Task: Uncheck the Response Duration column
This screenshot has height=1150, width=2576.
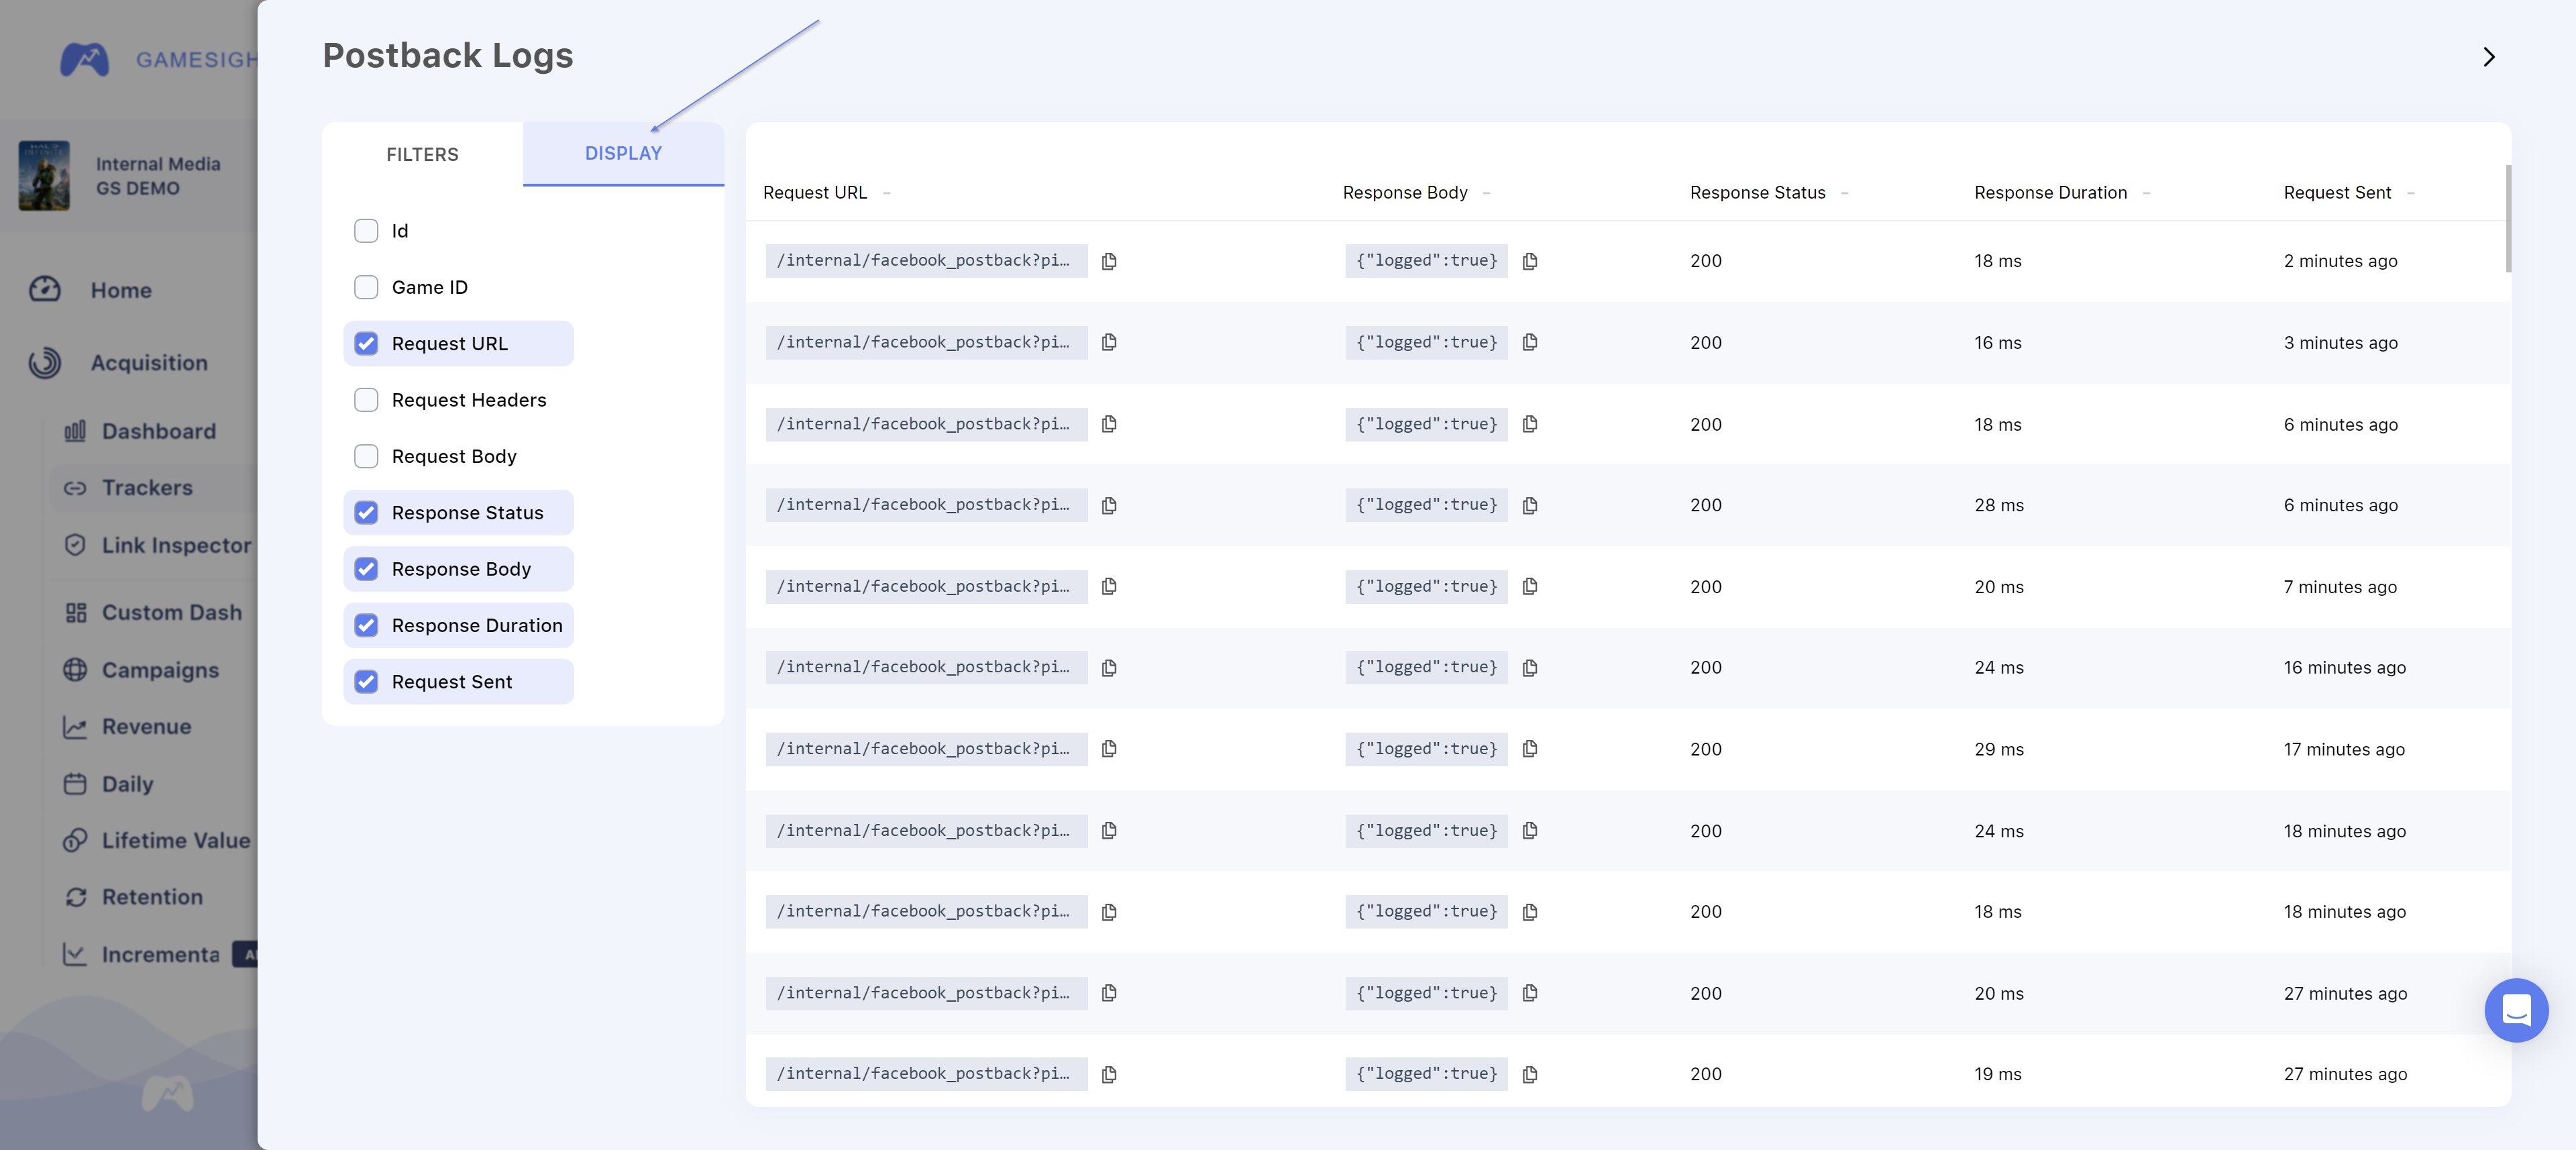Action: pyautogui.click(x=366, y=626)
